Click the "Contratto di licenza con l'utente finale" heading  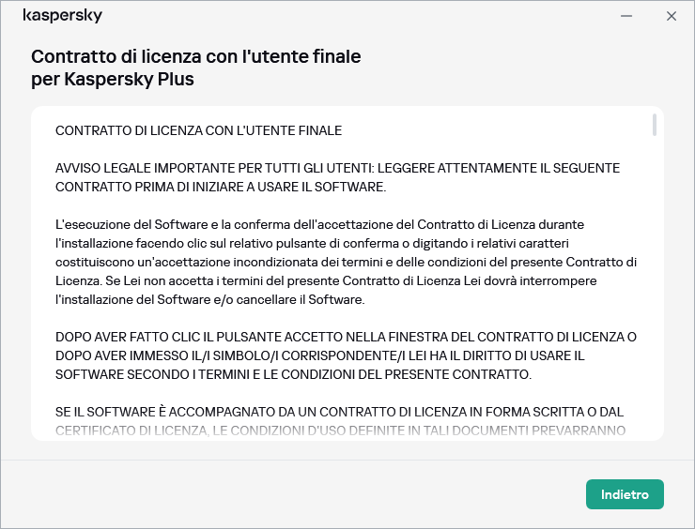pyautogui.click(x=195, y=56)
